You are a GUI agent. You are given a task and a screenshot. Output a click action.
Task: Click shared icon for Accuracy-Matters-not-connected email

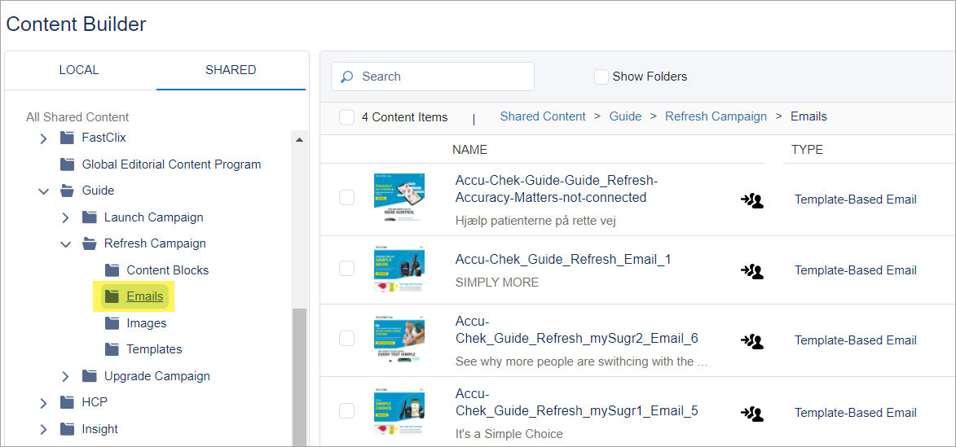pyautogui.click(x=752, y=200)
